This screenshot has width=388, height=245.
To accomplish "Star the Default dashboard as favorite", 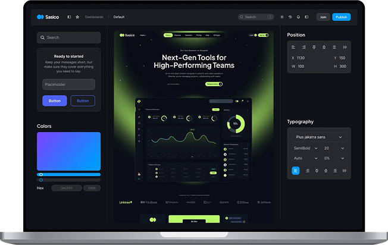I will coord(77,17).
